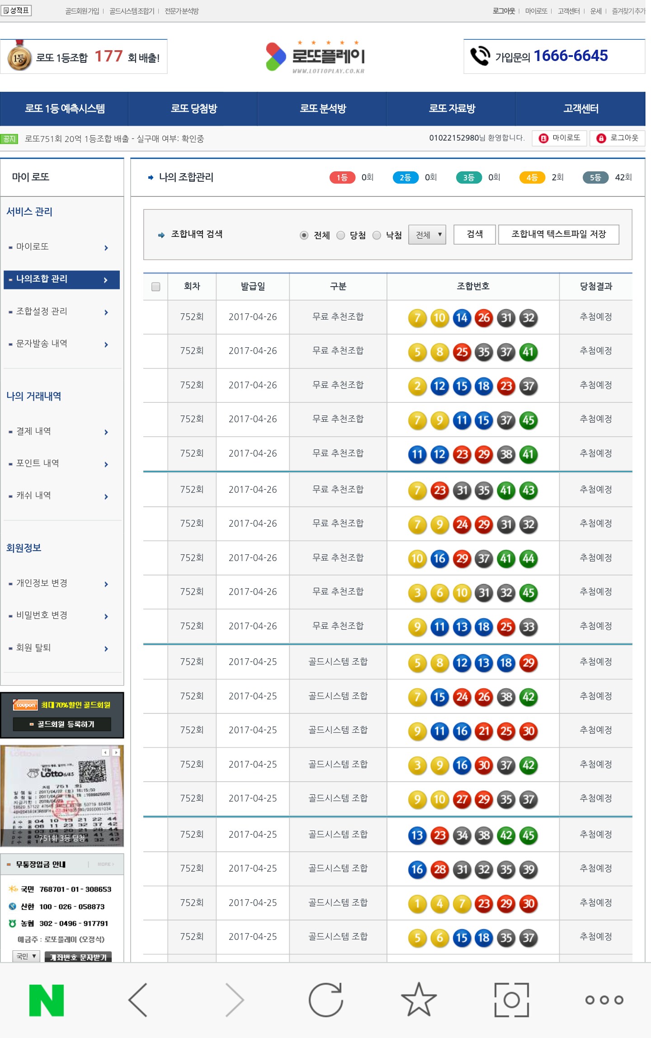651x1038 pixels.
Task: Click the 로또플레이 logo
Action: [x=316, y=57]
